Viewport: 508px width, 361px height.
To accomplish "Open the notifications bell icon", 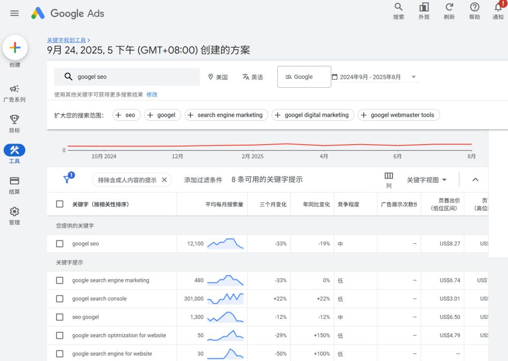I will coord(498,7).
